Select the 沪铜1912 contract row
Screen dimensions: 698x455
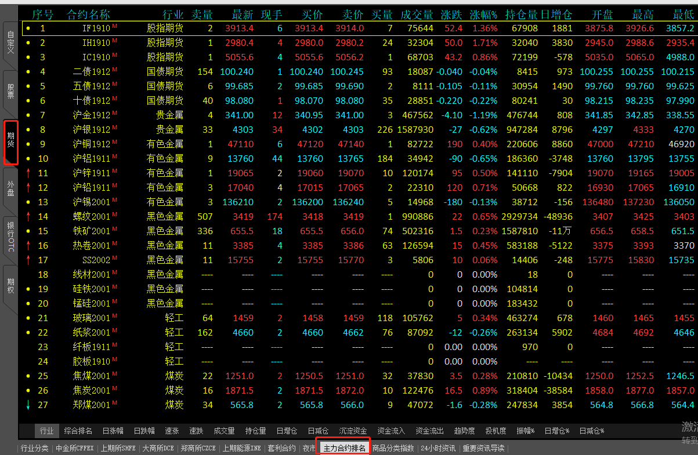pos(91,144)
